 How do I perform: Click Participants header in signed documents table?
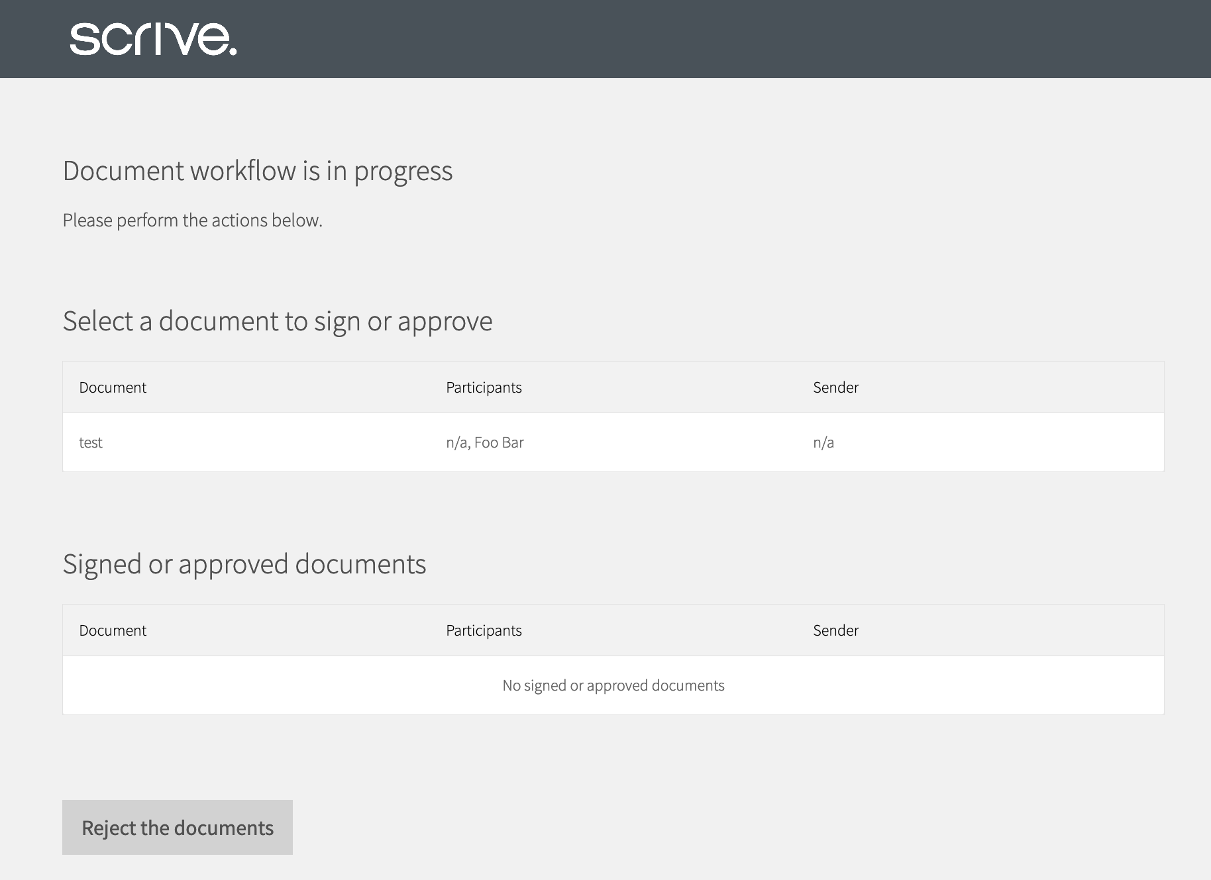coord(484,630)
